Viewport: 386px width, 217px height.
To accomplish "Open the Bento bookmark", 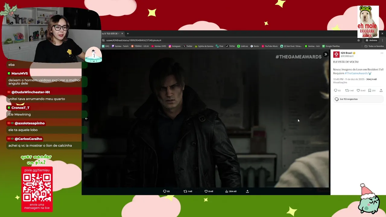I will coord(255,46).
